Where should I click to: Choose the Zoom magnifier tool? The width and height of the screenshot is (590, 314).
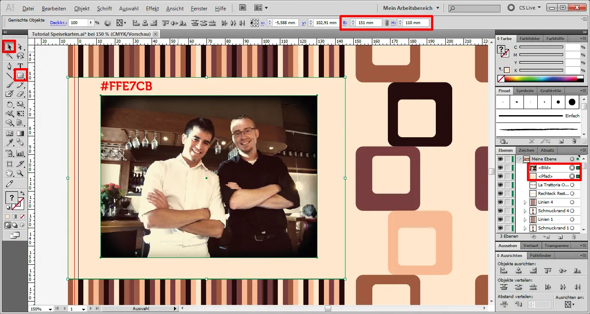[20, 173]
